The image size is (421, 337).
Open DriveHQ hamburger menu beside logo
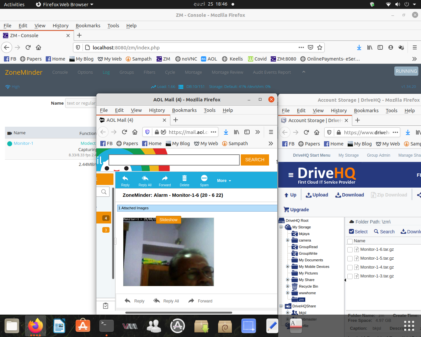coord(291,175)
